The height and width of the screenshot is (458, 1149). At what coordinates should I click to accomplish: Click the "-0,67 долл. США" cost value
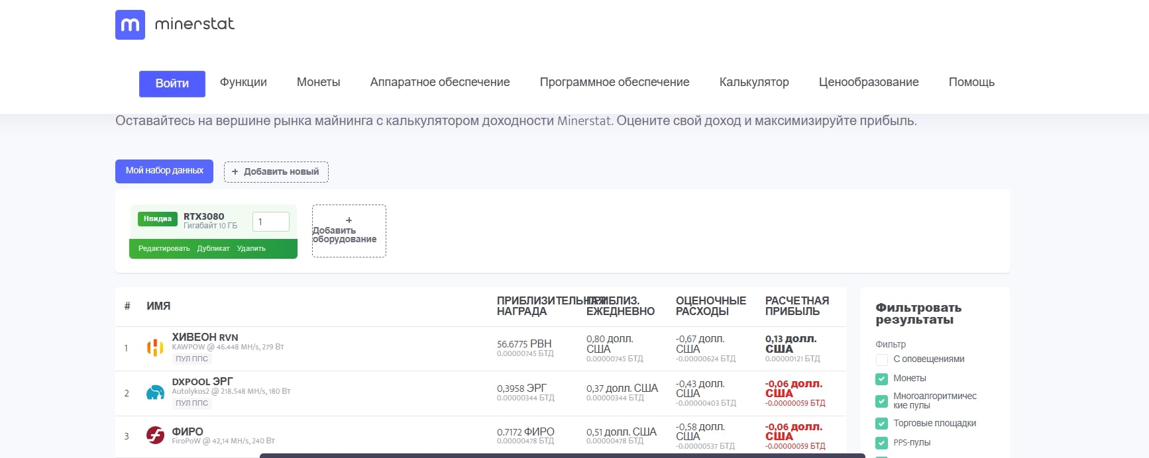pyautogui.click(x=700, y=343)
